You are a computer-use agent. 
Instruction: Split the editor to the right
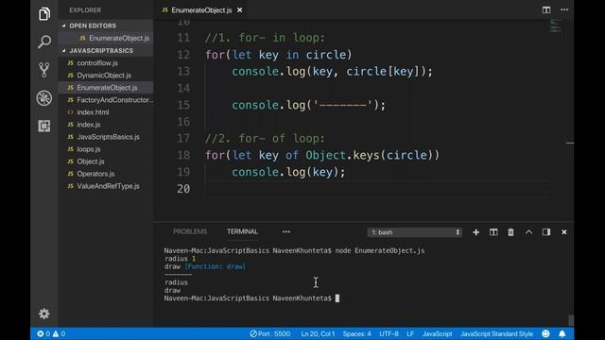[546, 10]
